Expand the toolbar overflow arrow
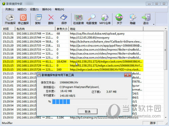 [x=154, y=24]
